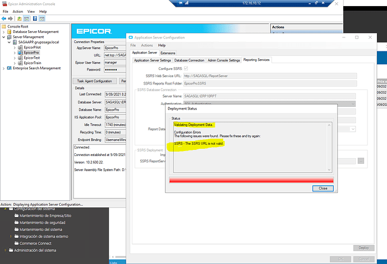Expand the EpicorTrain tree node
The width and height of the screenshot is (387, 264).
(15, 63)
